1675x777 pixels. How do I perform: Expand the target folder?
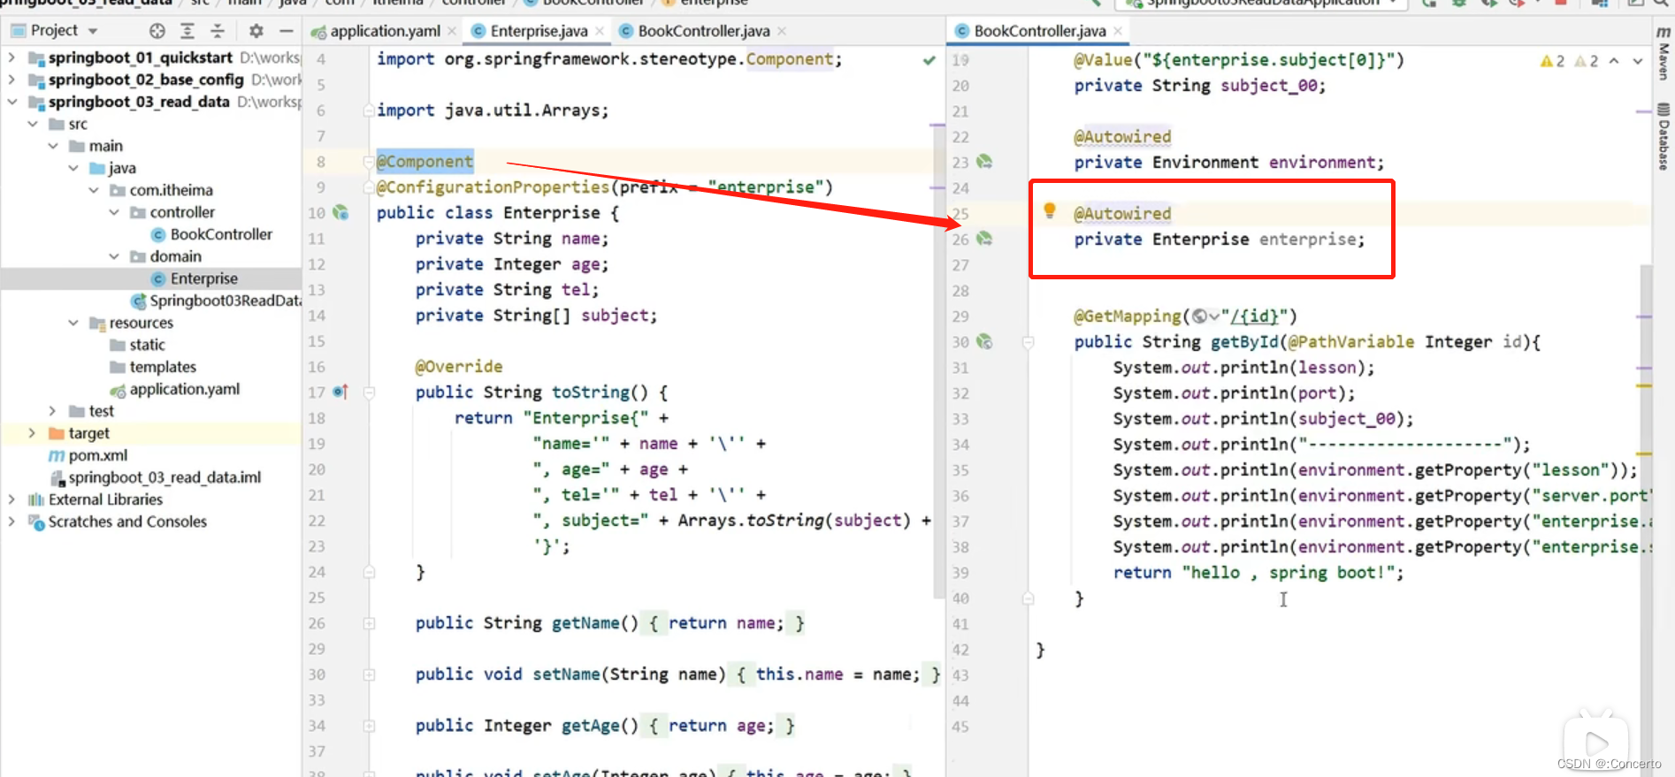click(x=32, y=433)
